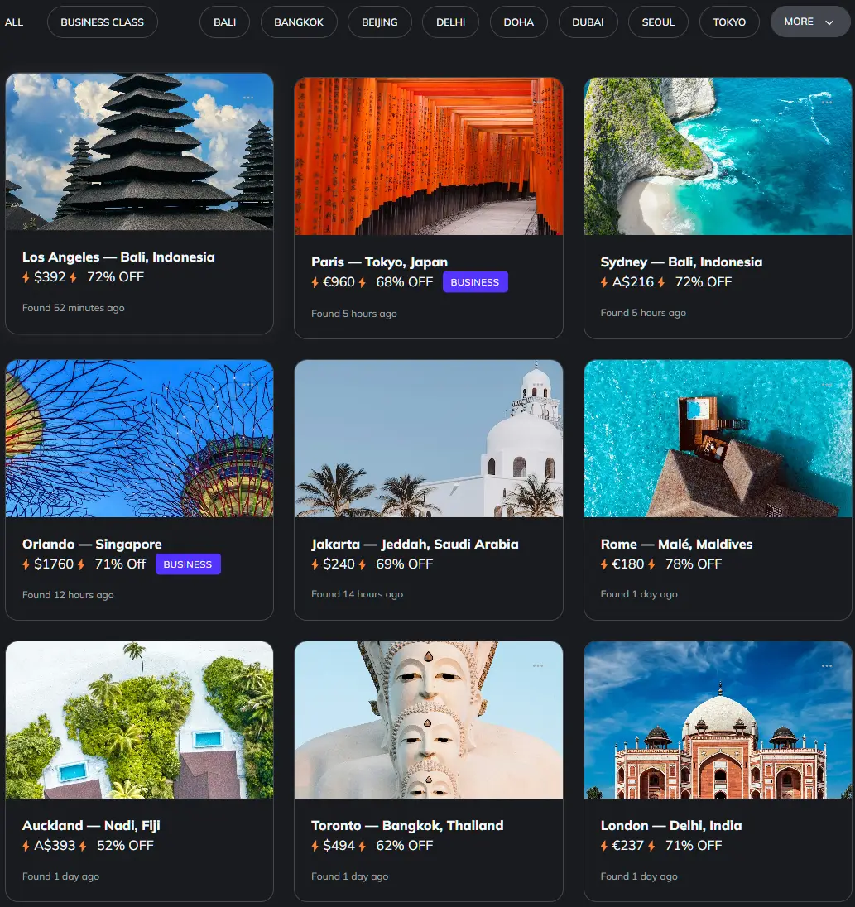Open three-dot menu on Toronto–Bangkok card
The height and width of the screenshot is (907, 855).
[x=538, y=665]
